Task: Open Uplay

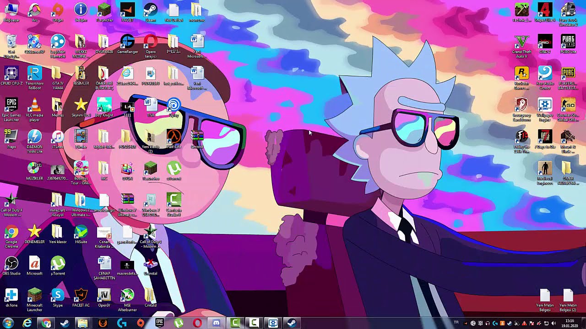Action: click(x=174, y=108)
